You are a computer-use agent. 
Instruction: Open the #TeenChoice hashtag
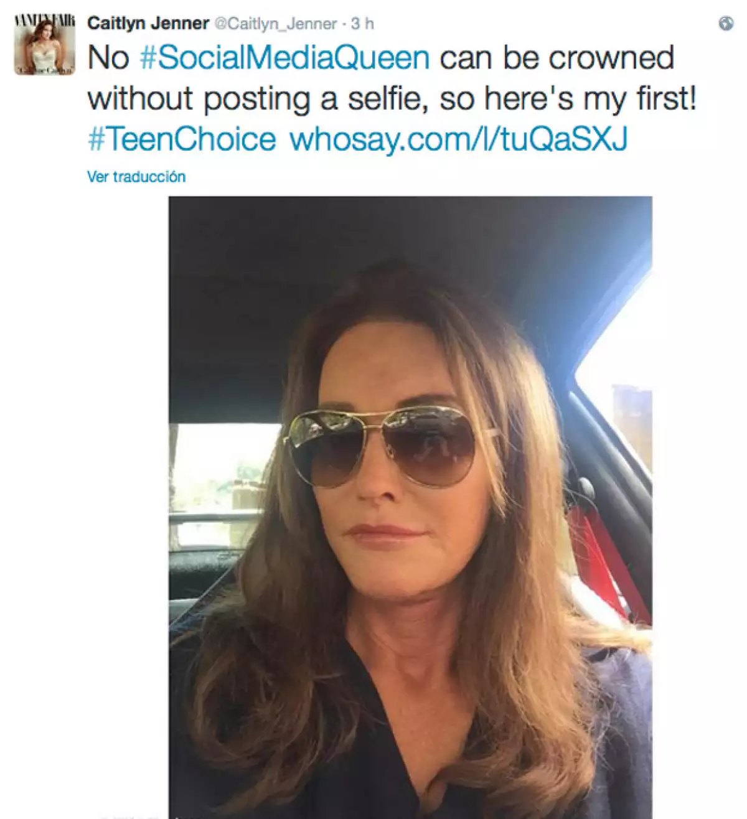(182, 139)
